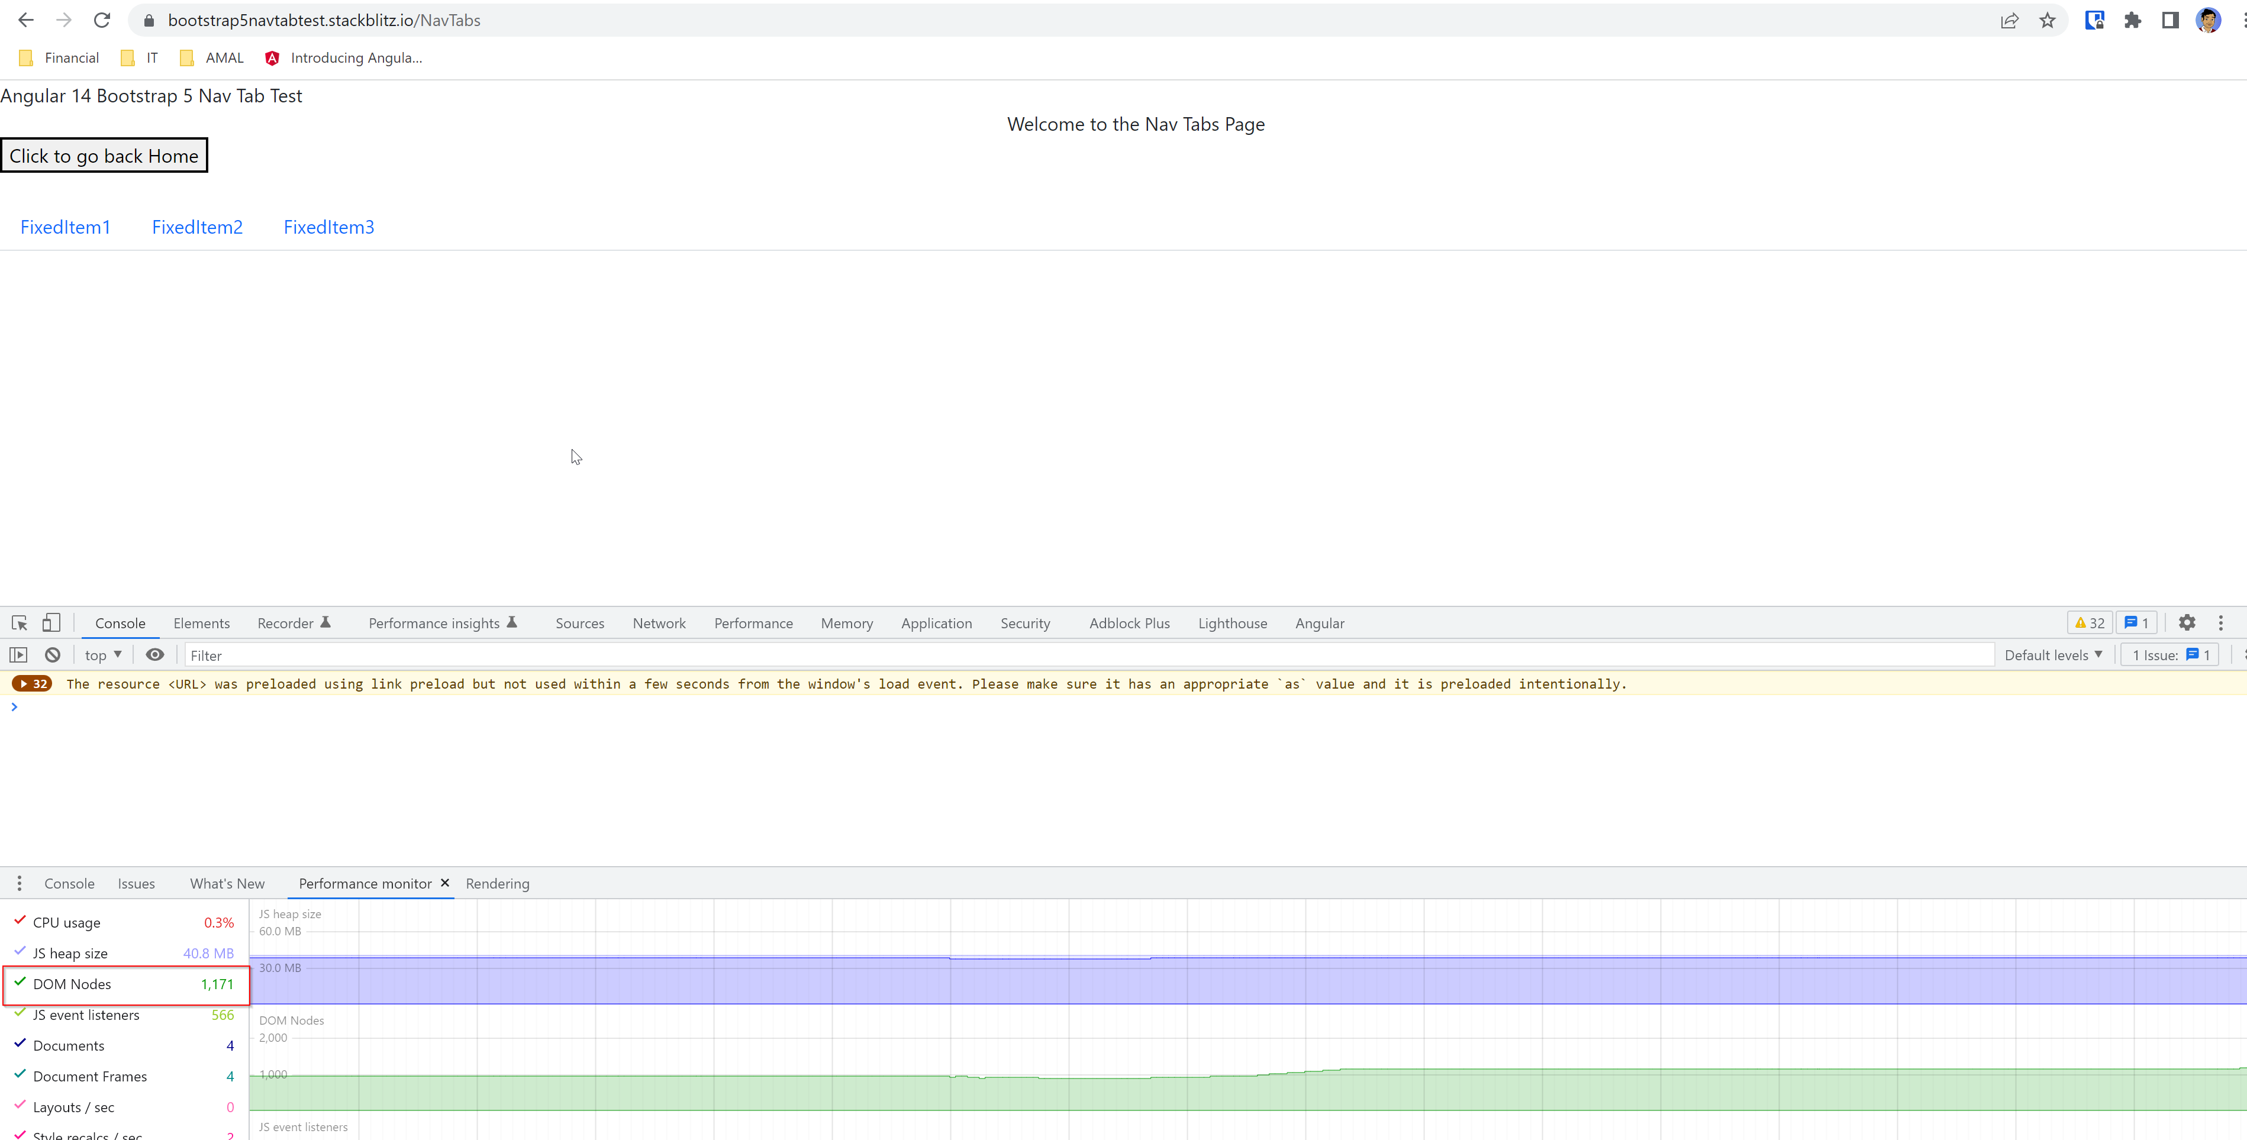Open DevTools settings gear

[x=2187, y=623]
